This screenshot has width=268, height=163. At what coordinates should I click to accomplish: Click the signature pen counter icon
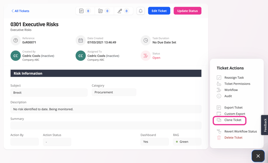tap(120, 11)
